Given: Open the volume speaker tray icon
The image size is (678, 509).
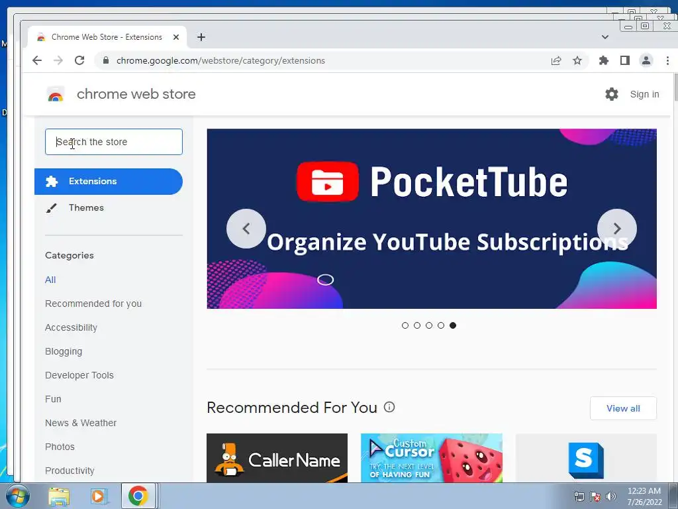Looking at the screenshot, I should (611, 496).
